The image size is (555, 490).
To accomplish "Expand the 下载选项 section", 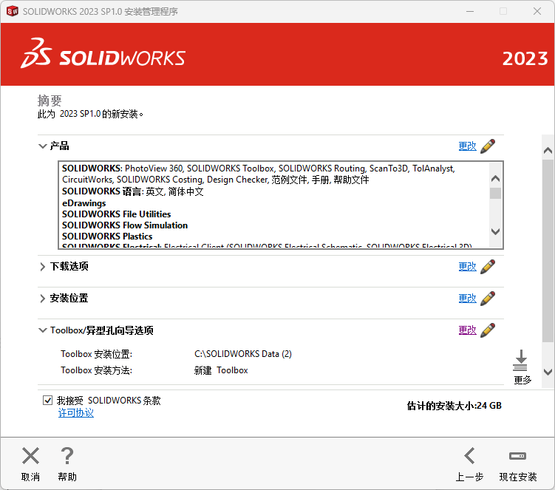I will tap(42, 267).
